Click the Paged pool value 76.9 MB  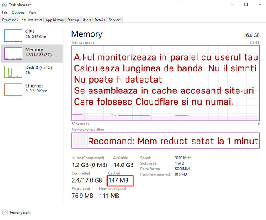pos(82,196)
